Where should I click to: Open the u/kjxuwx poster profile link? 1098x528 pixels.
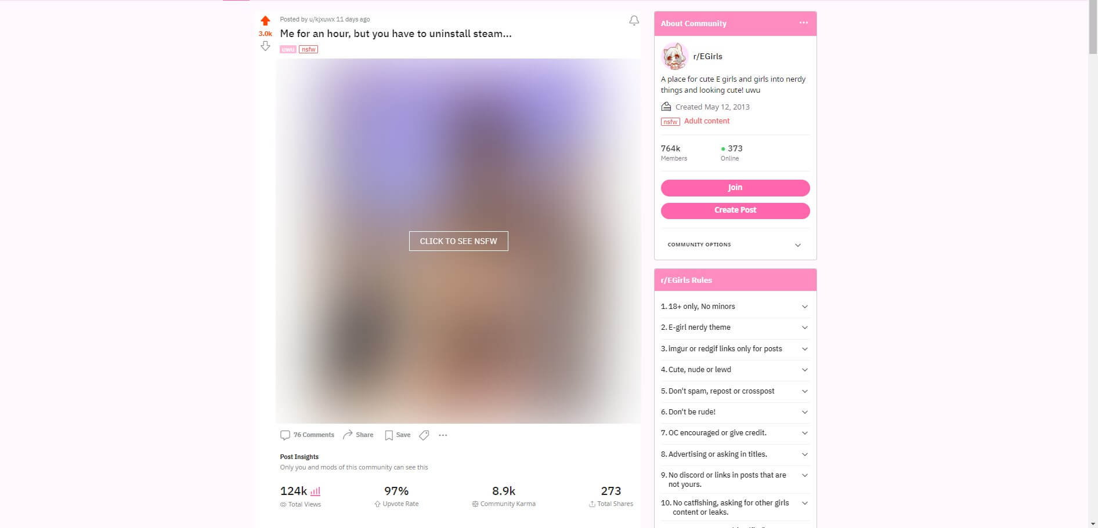(322, 19)
